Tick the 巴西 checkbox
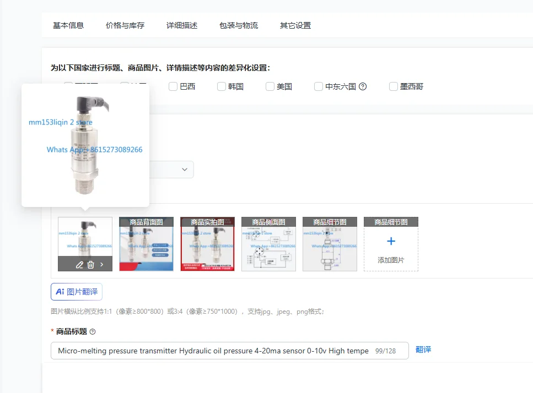Screen dimensions: 533x393 point(173,86)
